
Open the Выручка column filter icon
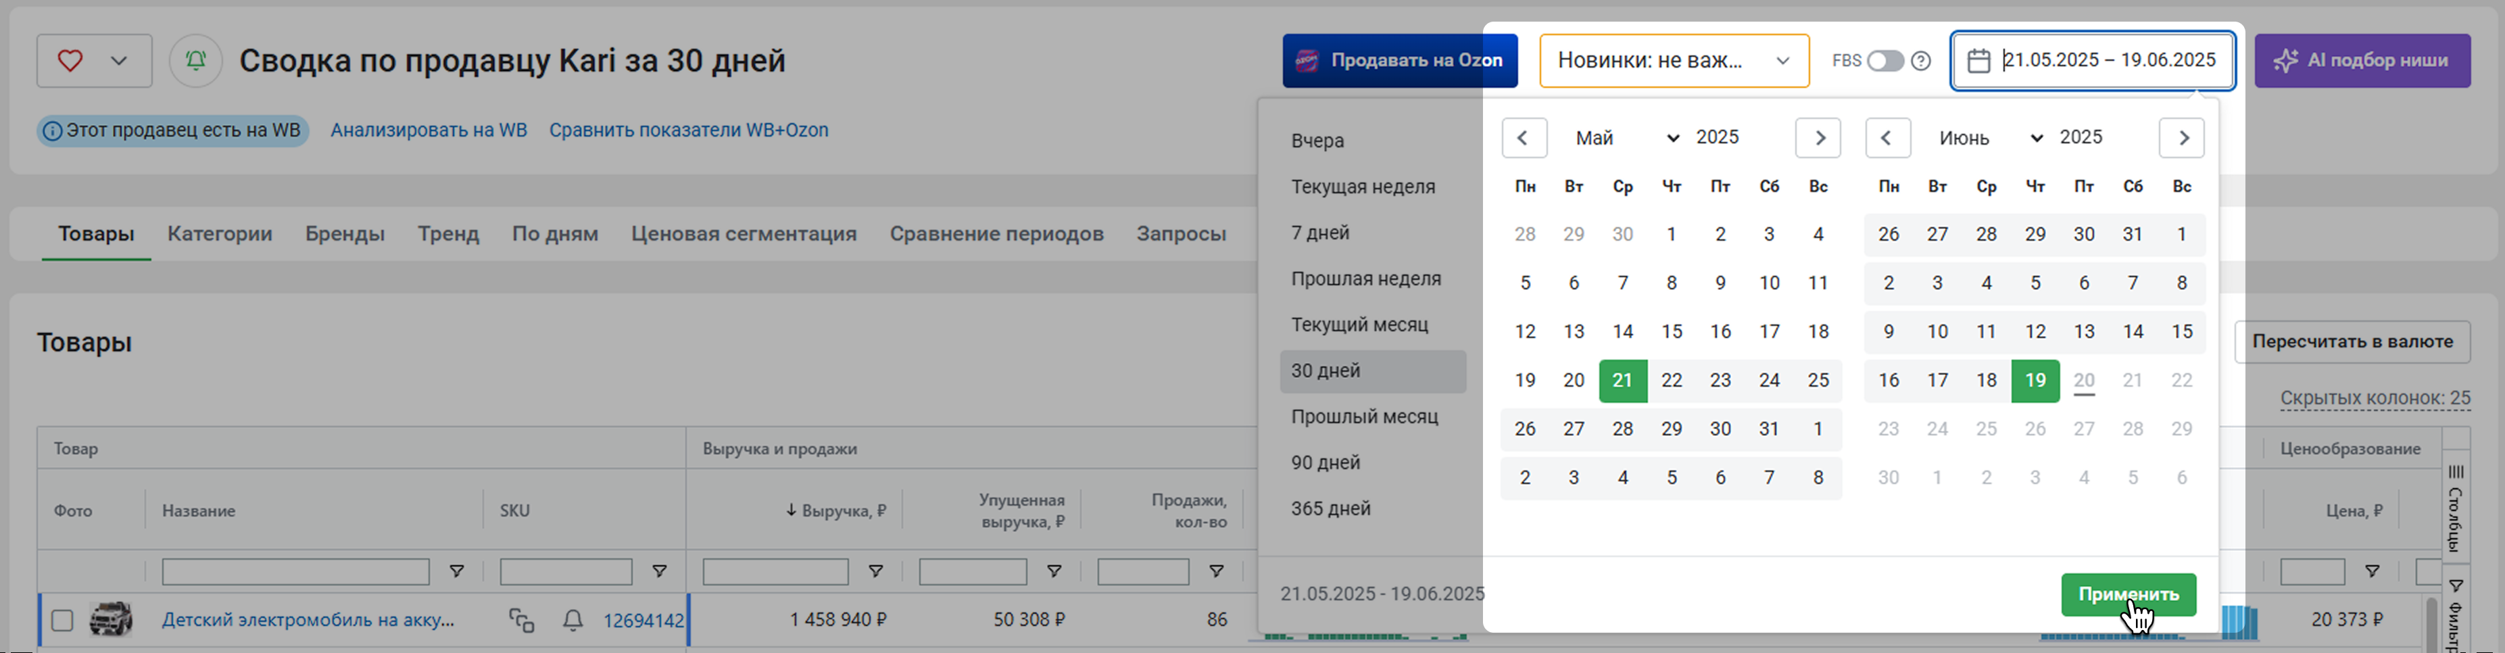pos(875,573)
